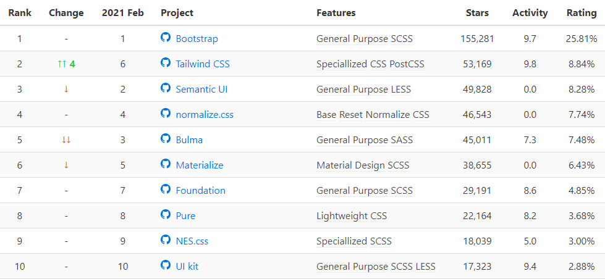
Task: Click the GitHub icon next to Tailwind CSS
Action: coord(165,63)
